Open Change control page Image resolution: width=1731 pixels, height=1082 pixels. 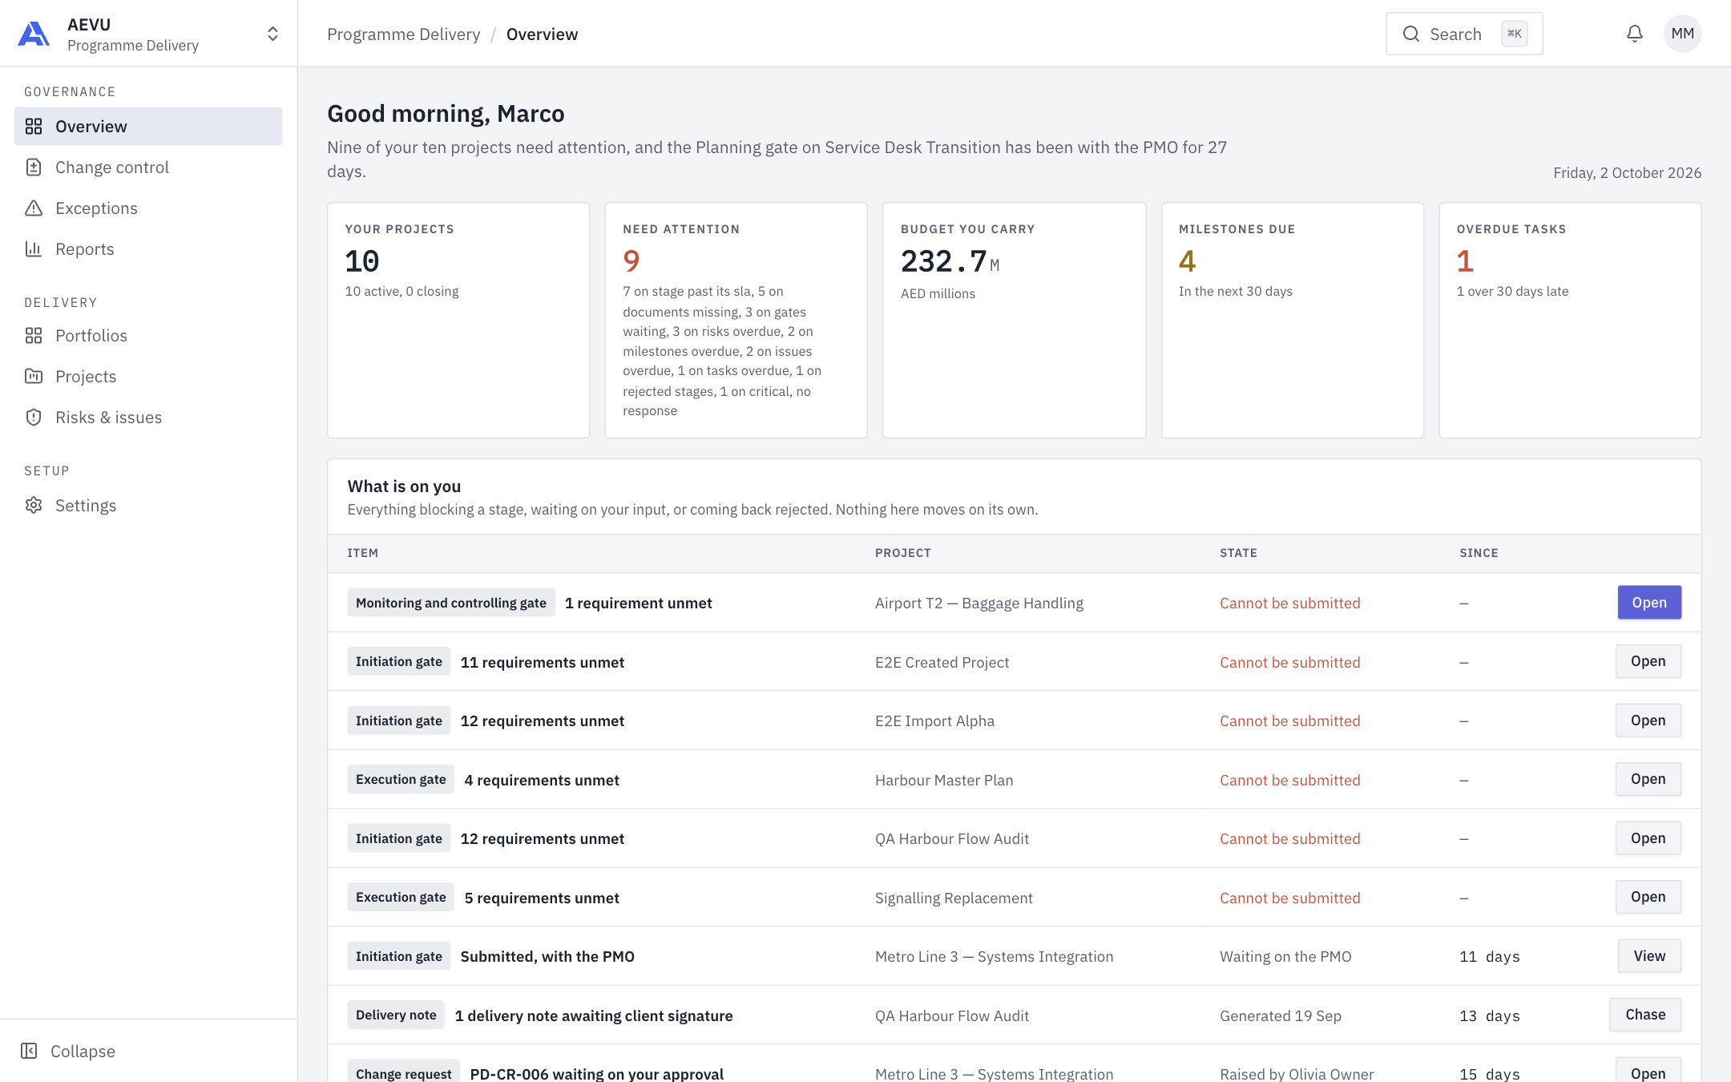click(148, 168)
